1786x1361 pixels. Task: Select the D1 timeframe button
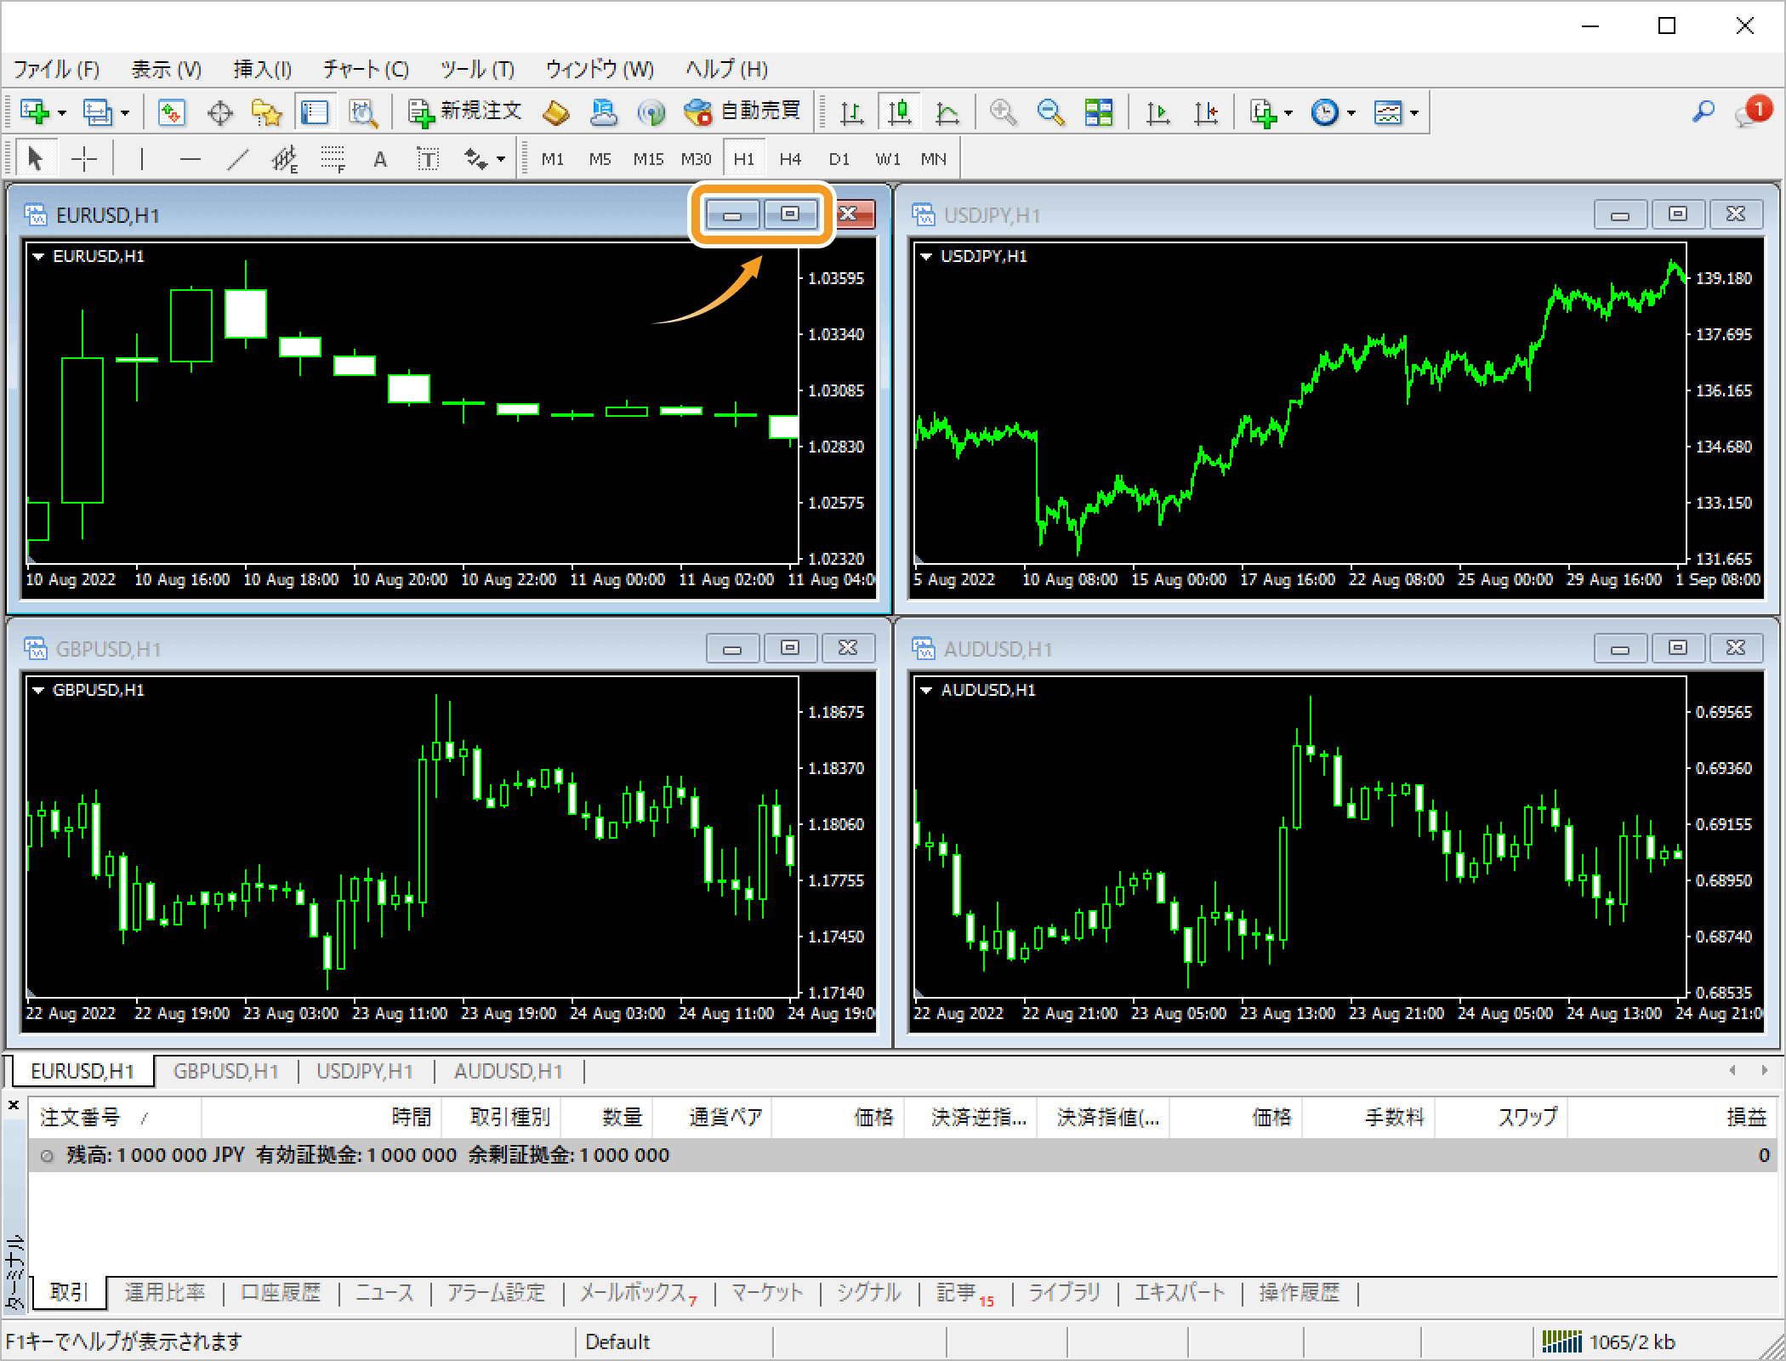pyautogui.click(x=839, y=158)
